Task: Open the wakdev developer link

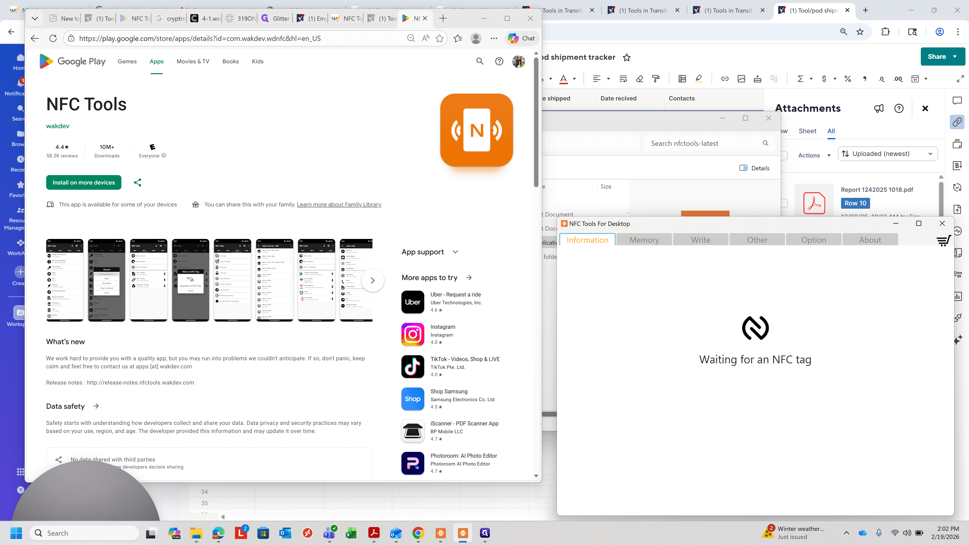Action: (x=58, y=126)
